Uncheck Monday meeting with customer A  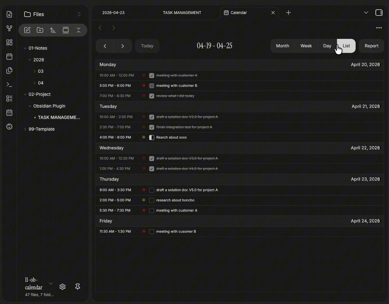(x=152, y=75)
